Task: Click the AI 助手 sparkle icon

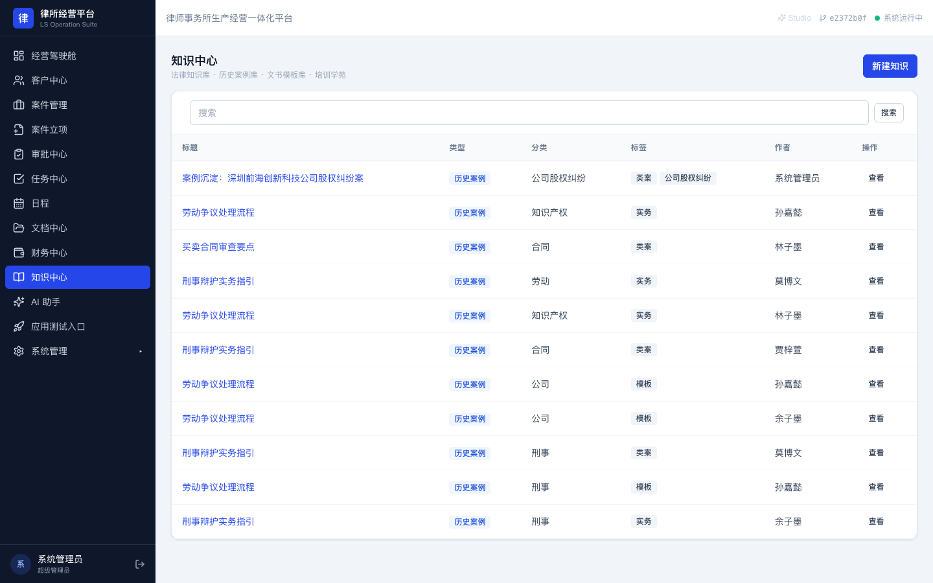Action: [x=19, y=302]
